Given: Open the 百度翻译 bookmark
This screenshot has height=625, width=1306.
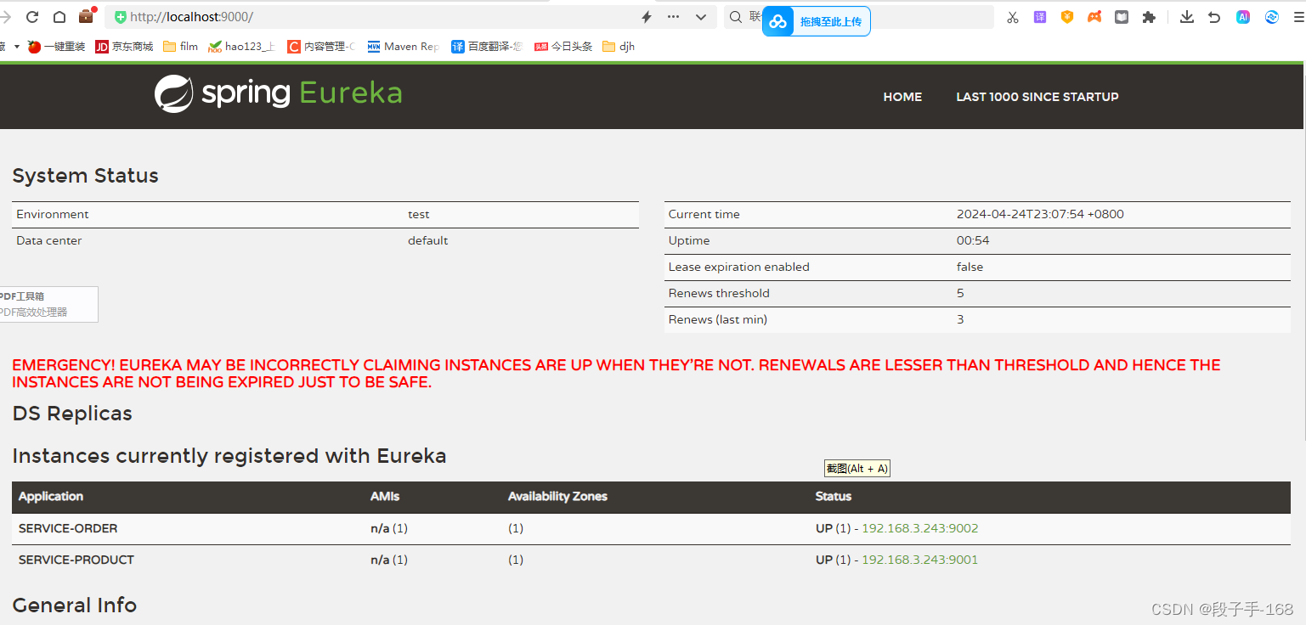Looking at the screenshot, I should pyautogui.click(x=486, y=47).
